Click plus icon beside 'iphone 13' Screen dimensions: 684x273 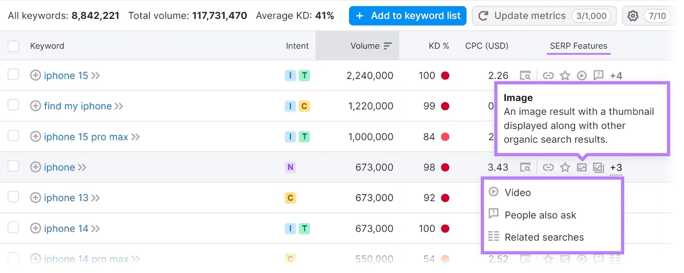[35, 198]
